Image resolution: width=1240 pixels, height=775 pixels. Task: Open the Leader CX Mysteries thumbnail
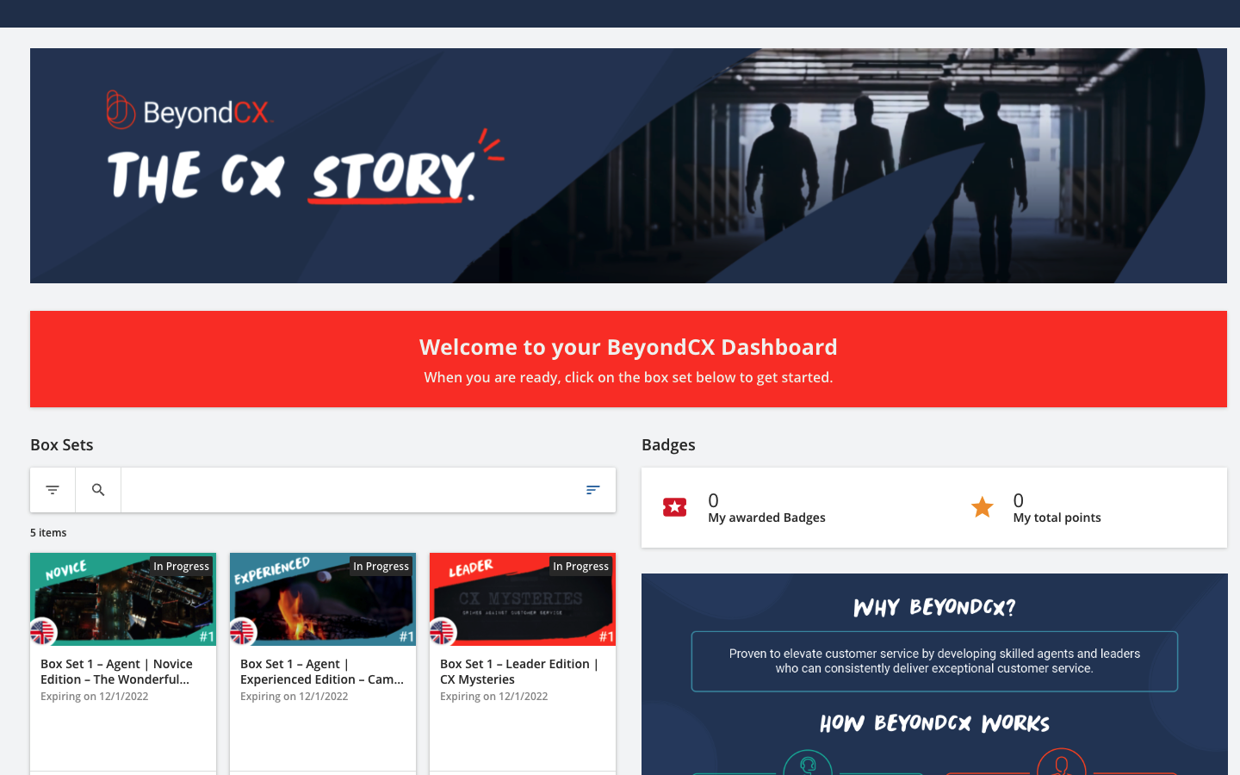[523, 599]
